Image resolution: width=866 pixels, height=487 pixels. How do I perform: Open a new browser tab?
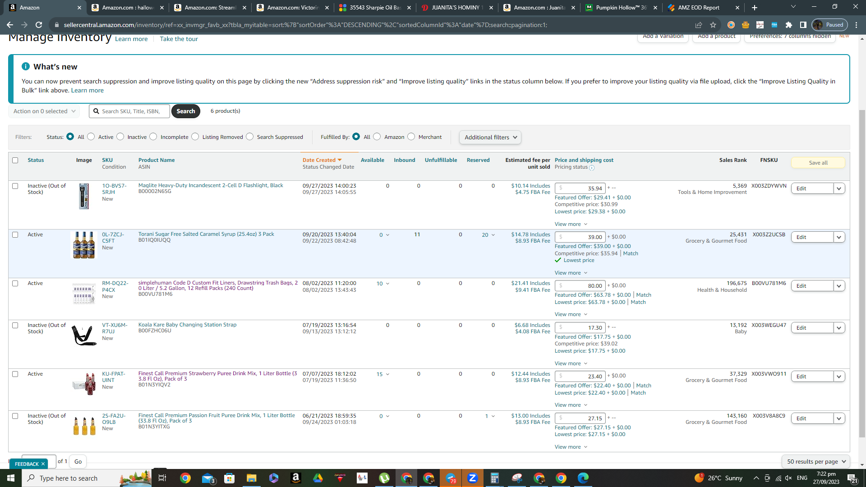(755, 8)
